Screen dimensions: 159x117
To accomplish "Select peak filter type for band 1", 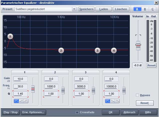I will pos(16,101).
